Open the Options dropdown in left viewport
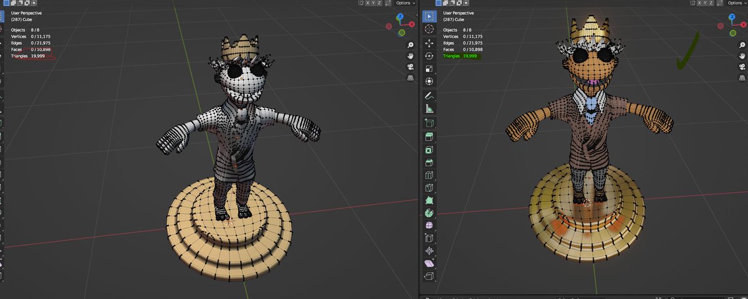Viewport: 748px width, 299px height. (406, 3)
